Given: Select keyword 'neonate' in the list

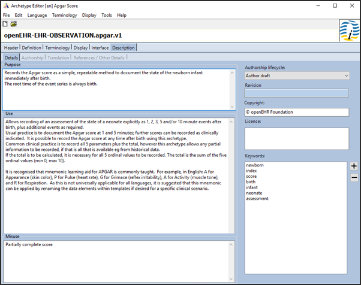Looking at the screenshot, I should tap(254, 193).
